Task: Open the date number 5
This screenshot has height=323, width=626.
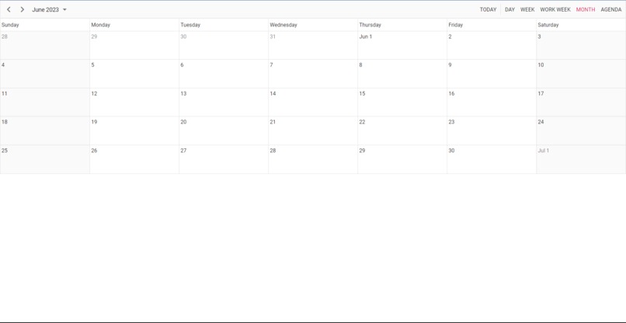Action: click(x=92, y=65)
